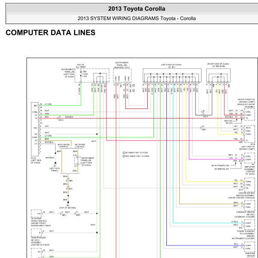Click 'W/ AUTOMATIC A/C' note
This screenshot has width=258, height=258.
[x=220, y=166]
